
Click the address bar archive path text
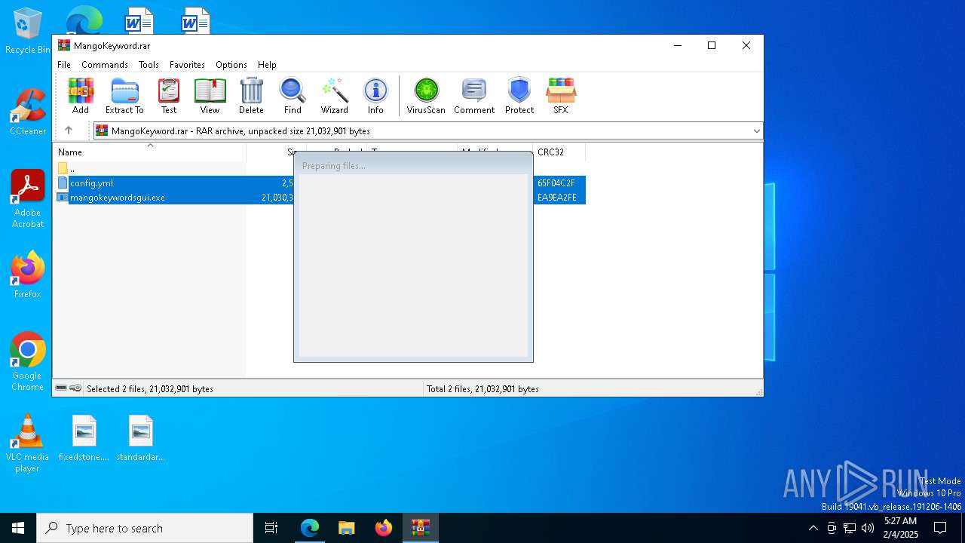[x=240, y=131]
